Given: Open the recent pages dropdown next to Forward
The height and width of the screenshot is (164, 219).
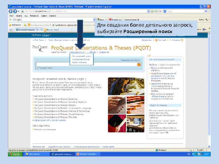Looking at the screenshot, I should click(19, 11).
